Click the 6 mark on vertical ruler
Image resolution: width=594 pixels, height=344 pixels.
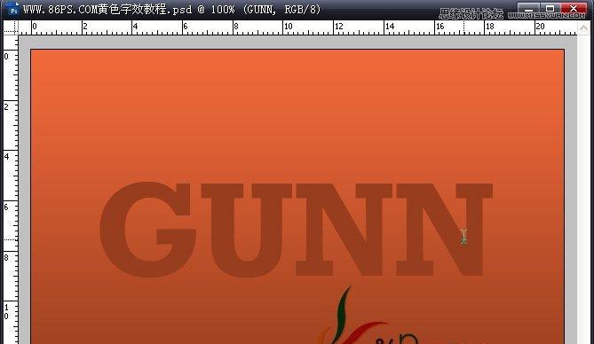(6, 207)
